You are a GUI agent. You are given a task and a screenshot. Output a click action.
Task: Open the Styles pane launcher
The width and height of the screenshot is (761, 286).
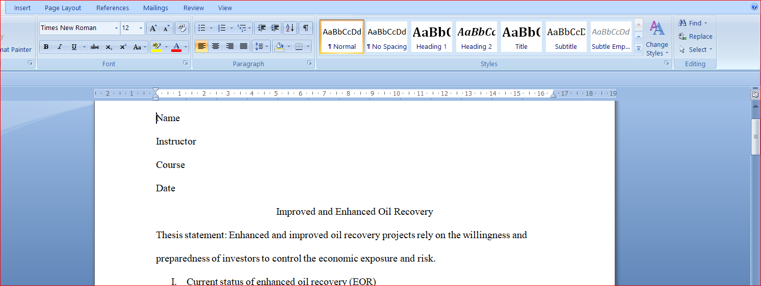pyautogui.click(x=667, y=63)
